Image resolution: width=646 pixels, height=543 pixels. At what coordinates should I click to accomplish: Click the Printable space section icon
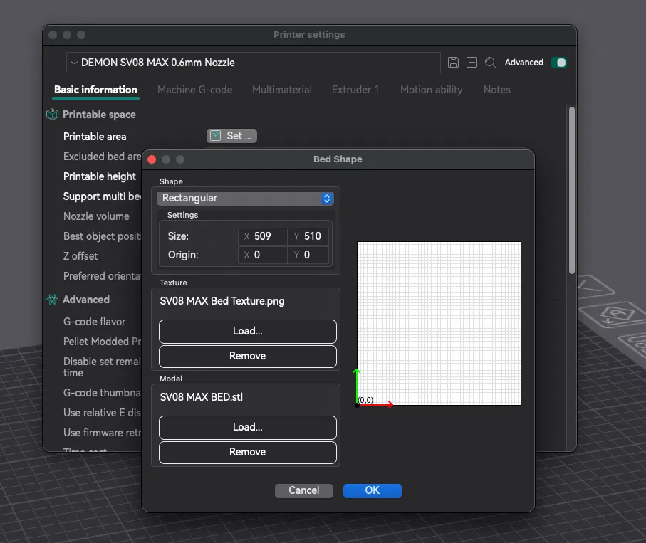click(x=52, y=115)
